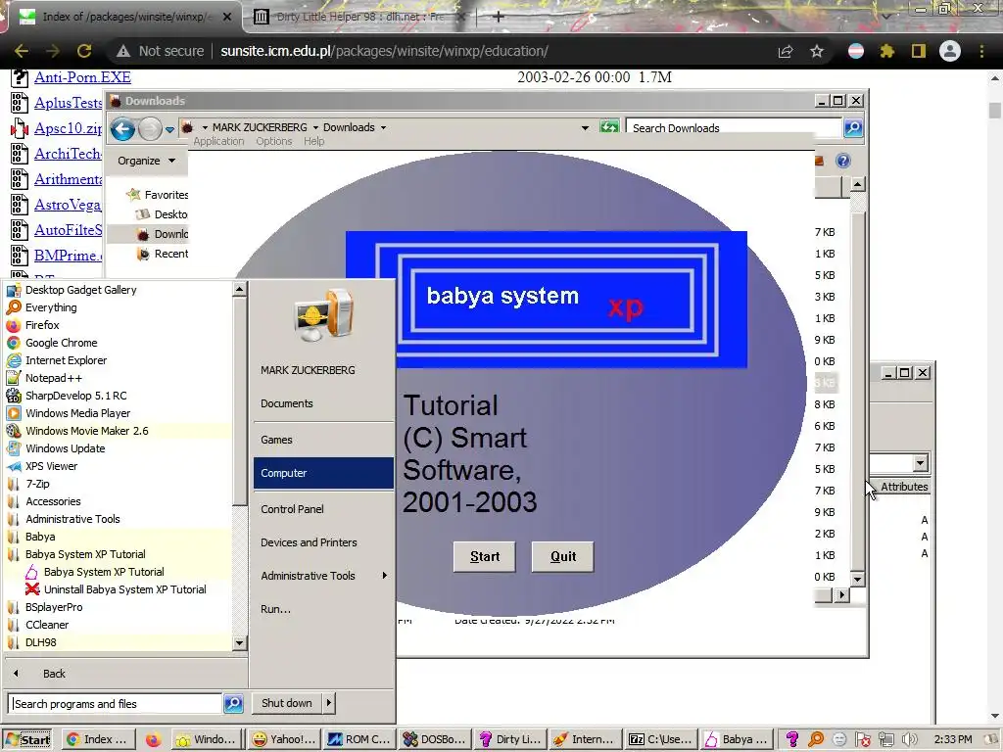
Task: Open a new Chrome tab
Action: tap(499, 17)
